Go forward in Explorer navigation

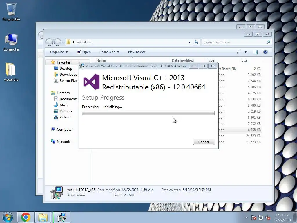(57, 42)
